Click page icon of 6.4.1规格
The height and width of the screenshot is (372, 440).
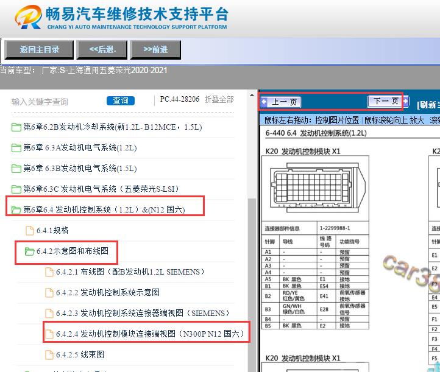click(x=30, y=231)
